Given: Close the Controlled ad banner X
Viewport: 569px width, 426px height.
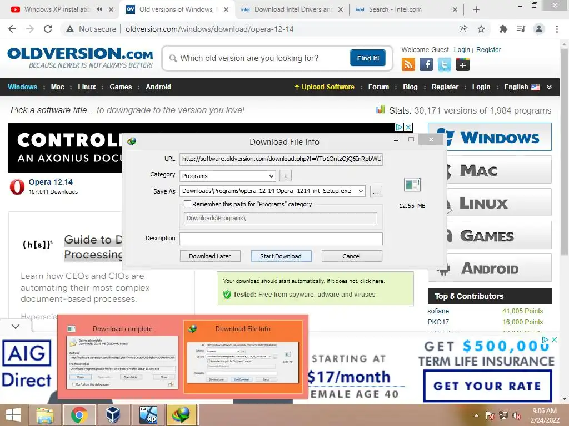Looking at the screenshot, I should pos(408,127).
